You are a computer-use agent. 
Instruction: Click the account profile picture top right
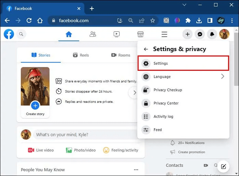click(224, 34)
